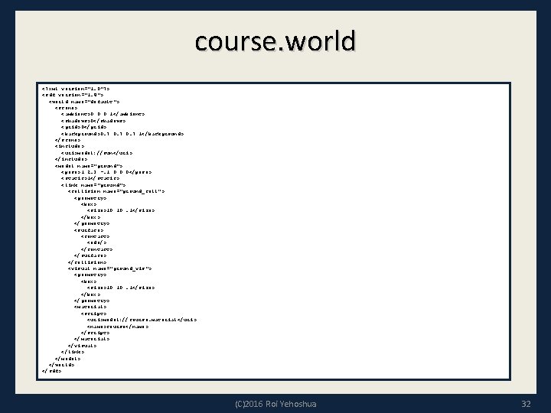The image size is (551, 413).
Task: Select the first code line with xml version "1.0"
Action: point(76,89)
